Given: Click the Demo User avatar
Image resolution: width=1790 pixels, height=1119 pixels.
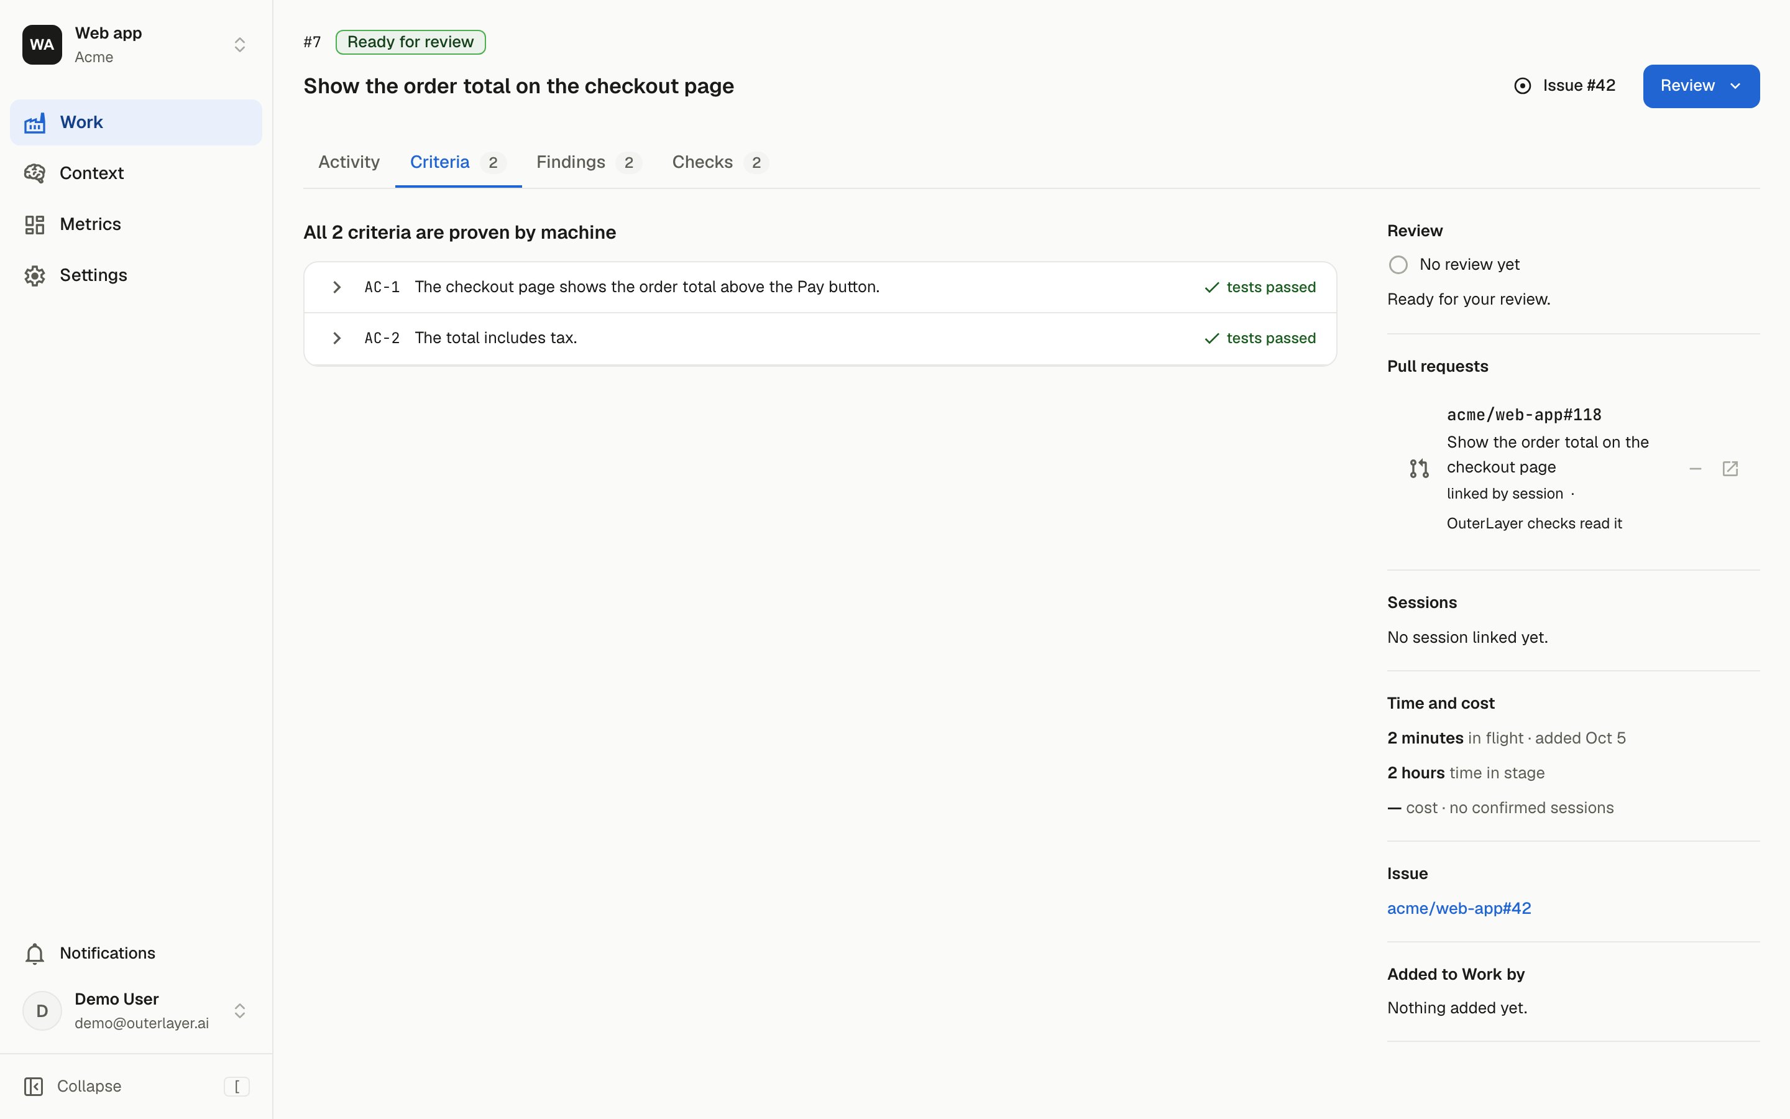Looking at the screenshot, I should tap(42, 1011).
